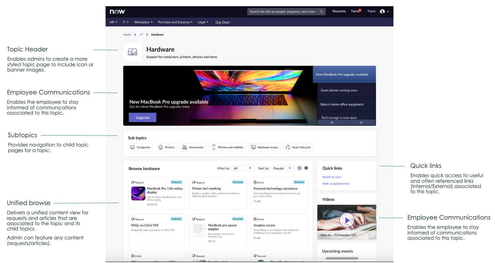Click the now logo in the header
The width and height of the screenshot is (495, 263).
coord(117,11)
